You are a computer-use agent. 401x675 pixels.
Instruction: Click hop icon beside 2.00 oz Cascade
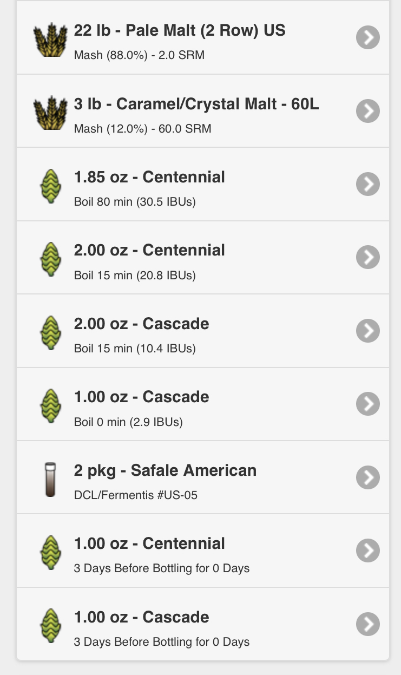50,331
